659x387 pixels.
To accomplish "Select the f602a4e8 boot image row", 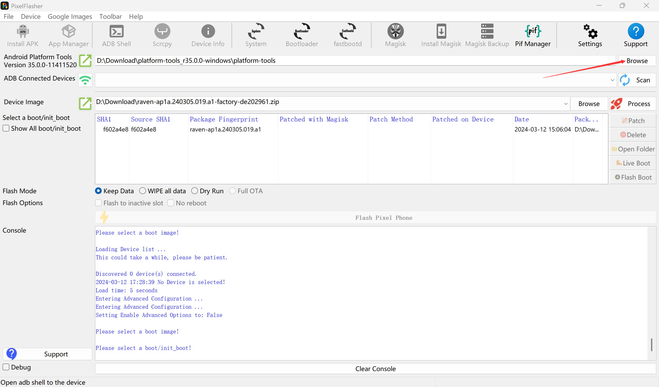I will pos(349,129).
